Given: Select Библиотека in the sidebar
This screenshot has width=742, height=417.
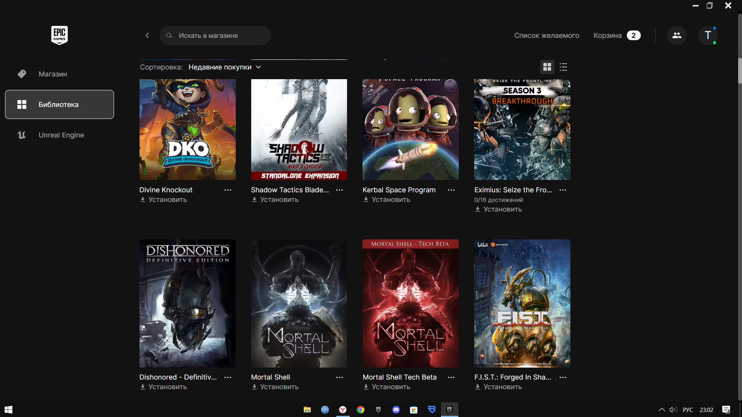Looking at the screenshot, I should pyautogui.click(x=60, y=104).
